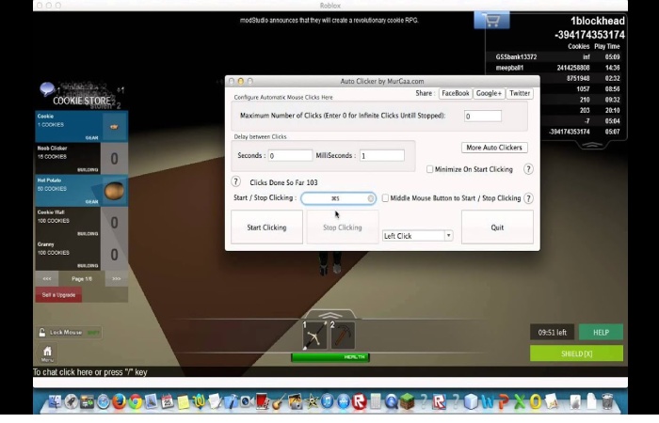Click the Hot Potato gear image
The height and width of the screenshot is (423, 659).
pos(114,191)
